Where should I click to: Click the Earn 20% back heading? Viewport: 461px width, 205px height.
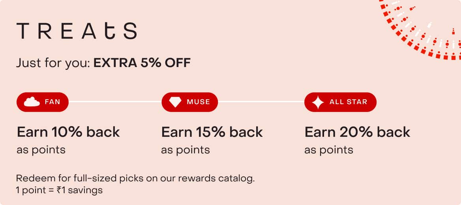pos(357,132)
